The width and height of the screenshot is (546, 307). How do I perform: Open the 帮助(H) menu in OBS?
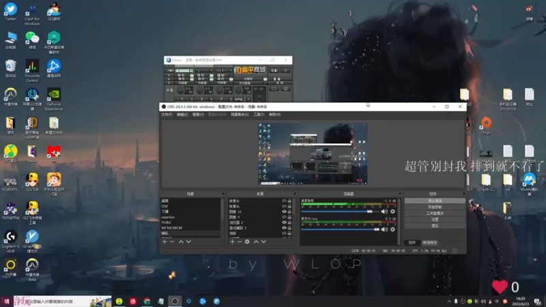pyautogui.click(x=275, y=115)
